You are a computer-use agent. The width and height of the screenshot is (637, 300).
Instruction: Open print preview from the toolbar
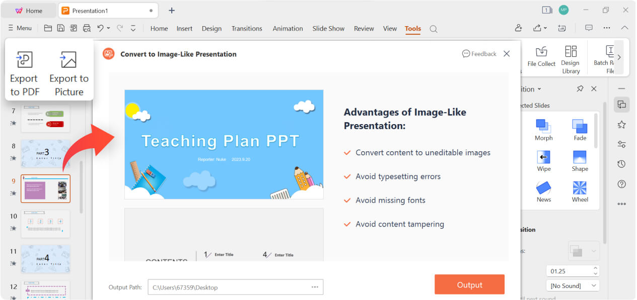click(86, 29)
